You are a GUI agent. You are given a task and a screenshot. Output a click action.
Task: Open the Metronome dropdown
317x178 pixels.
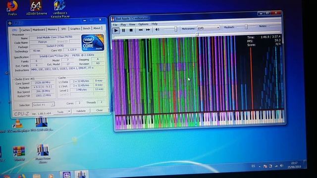coord(209,28)
